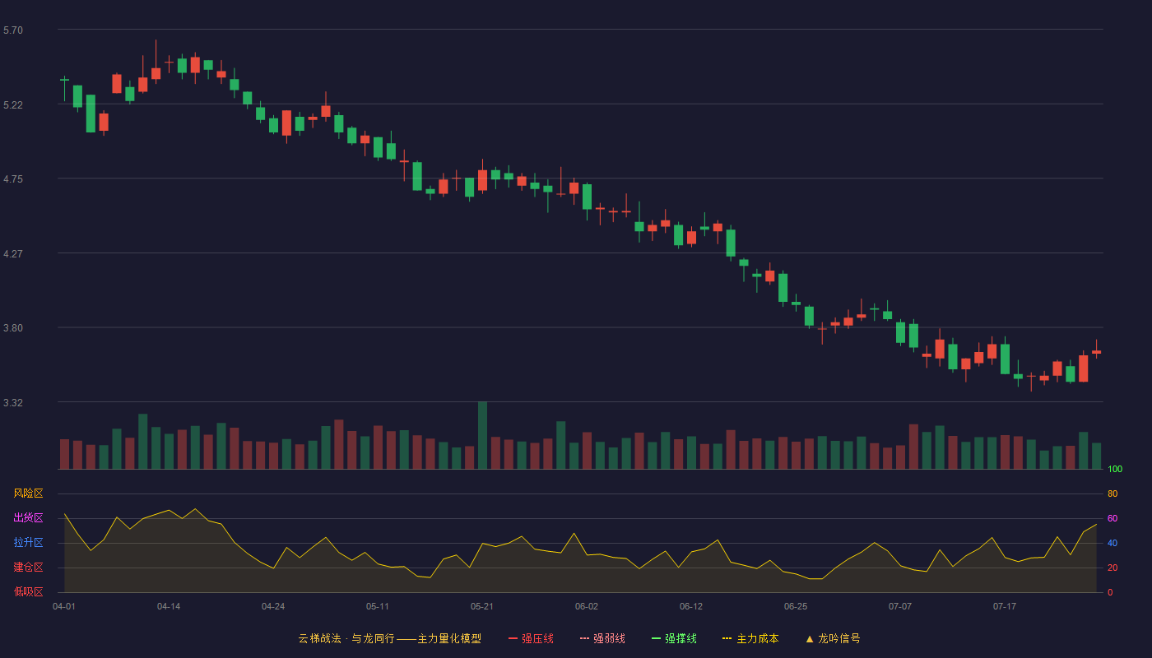1152x658 pixels.
Task: Click the 40 indicator axis value
Action: [1113, 543]
